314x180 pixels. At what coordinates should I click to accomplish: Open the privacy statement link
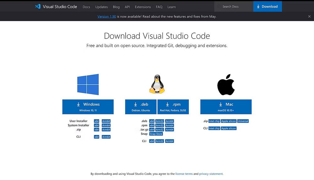click(x=211, y=174)
